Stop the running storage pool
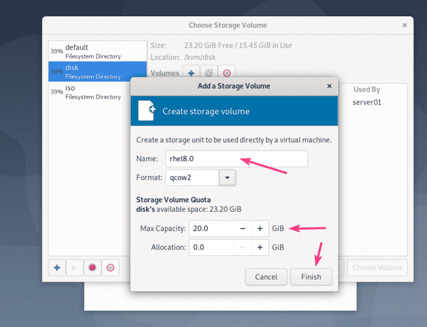 point(92,267)
